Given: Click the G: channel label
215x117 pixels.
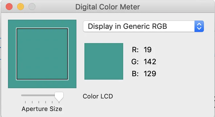Looking at the screenshot, I should point(135,62).
